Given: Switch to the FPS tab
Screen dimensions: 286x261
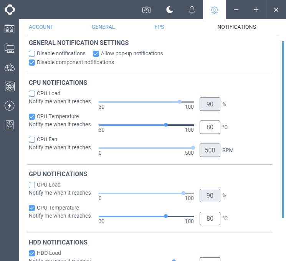Looking at the screenshot, I should [x=159, y=27].
